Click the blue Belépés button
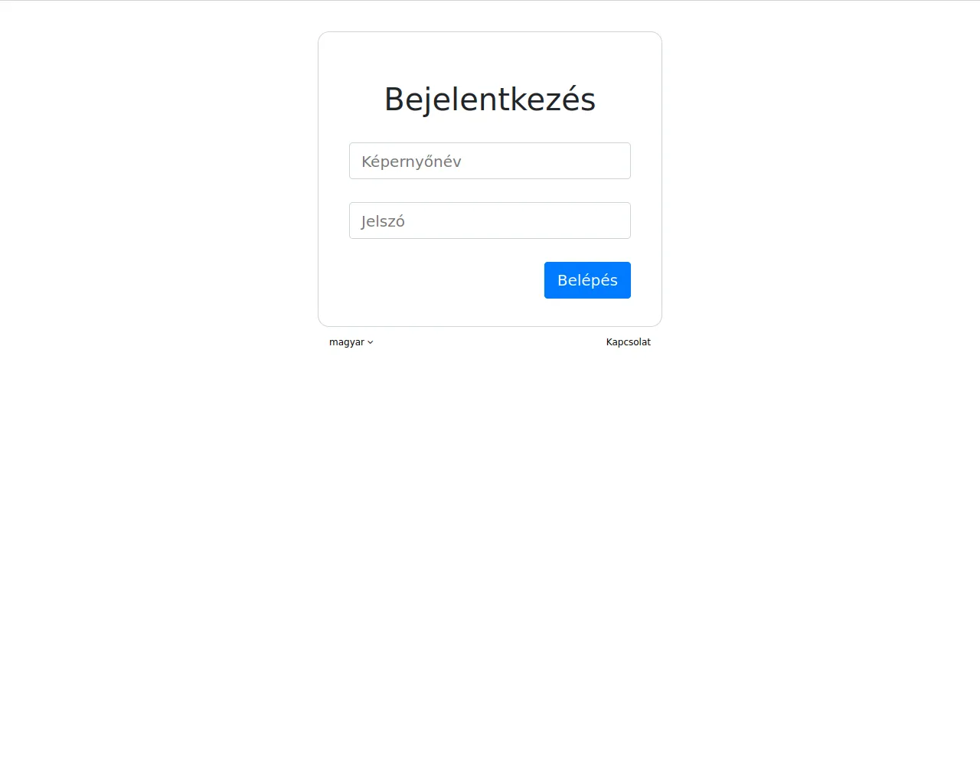Viewport: 980px width, 784px height. click(x=587, y=280)
